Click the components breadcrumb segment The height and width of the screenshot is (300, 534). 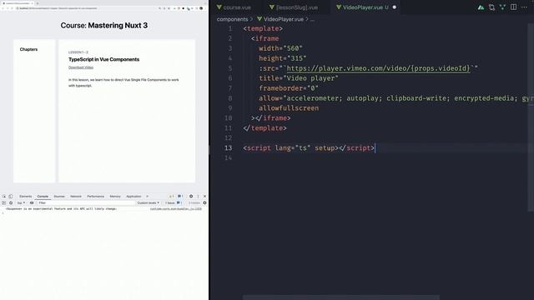pyautogui.click(x=232, y=19)
